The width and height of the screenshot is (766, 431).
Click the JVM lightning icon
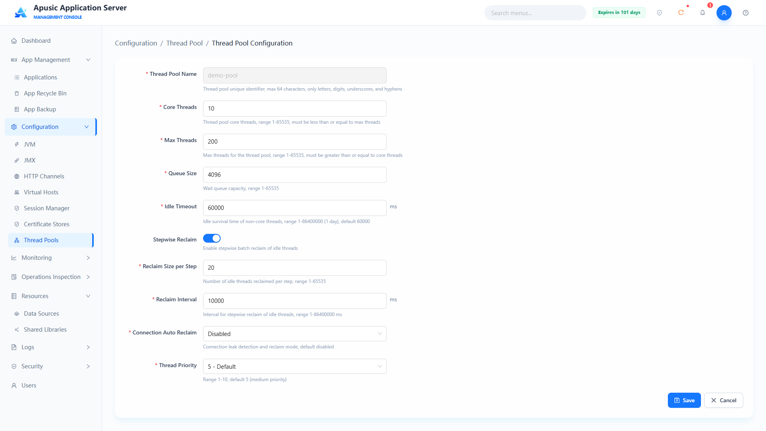pyautogui.click(x=17, y=144)
